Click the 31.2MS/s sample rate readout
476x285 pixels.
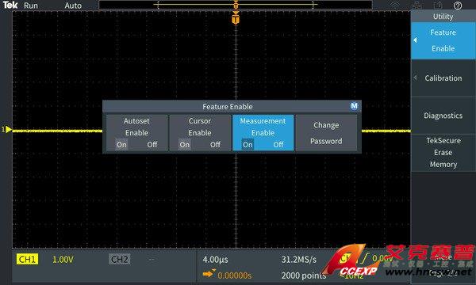[x=299, y=260]
